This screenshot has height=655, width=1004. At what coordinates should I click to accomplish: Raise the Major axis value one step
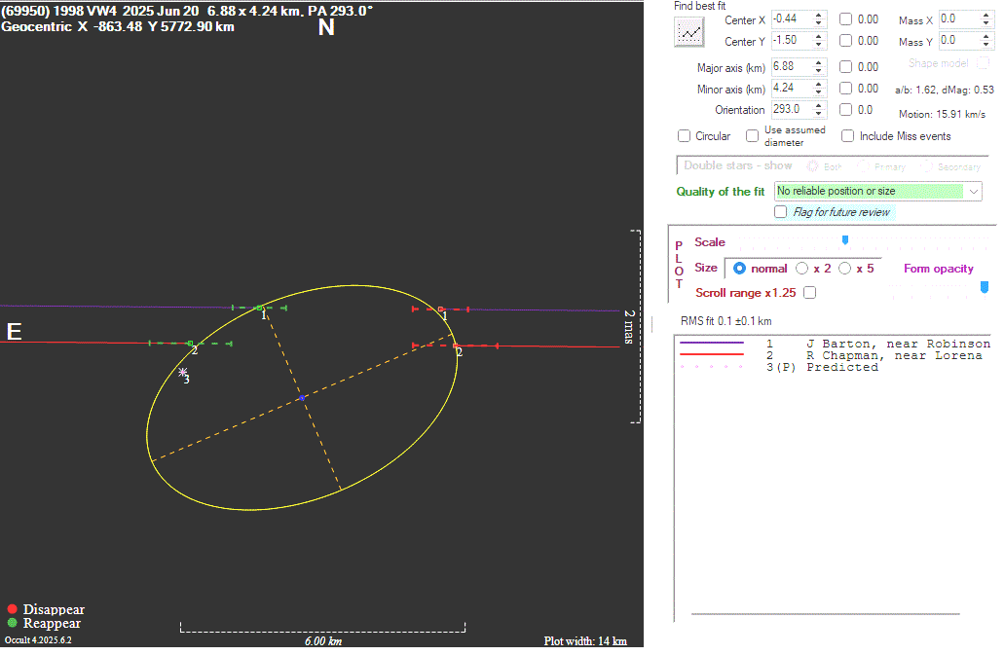pyautogui.click(x=818, y=62)
